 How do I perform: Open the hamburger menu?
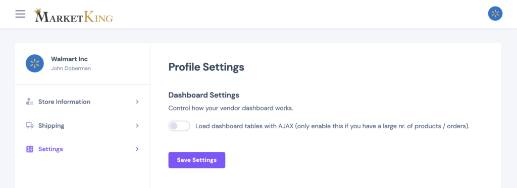[x=20, y=14]
